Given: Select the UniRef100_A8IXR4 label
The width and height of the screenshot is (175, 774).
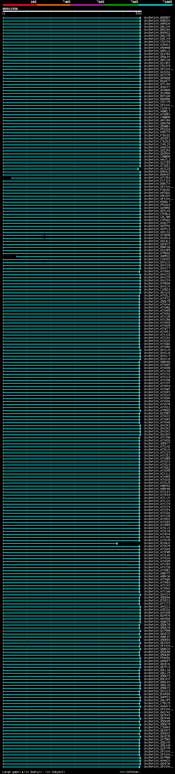Looking at the screenshot, I should [157, 121].
